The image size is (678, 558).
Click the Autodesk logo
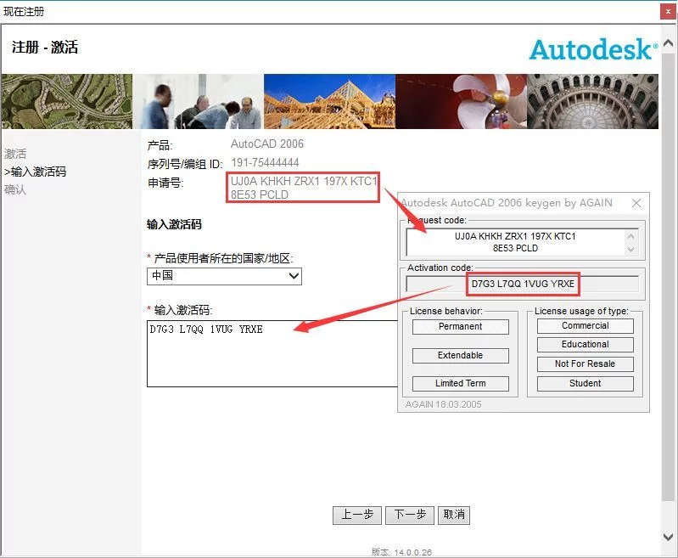(594, 49)
